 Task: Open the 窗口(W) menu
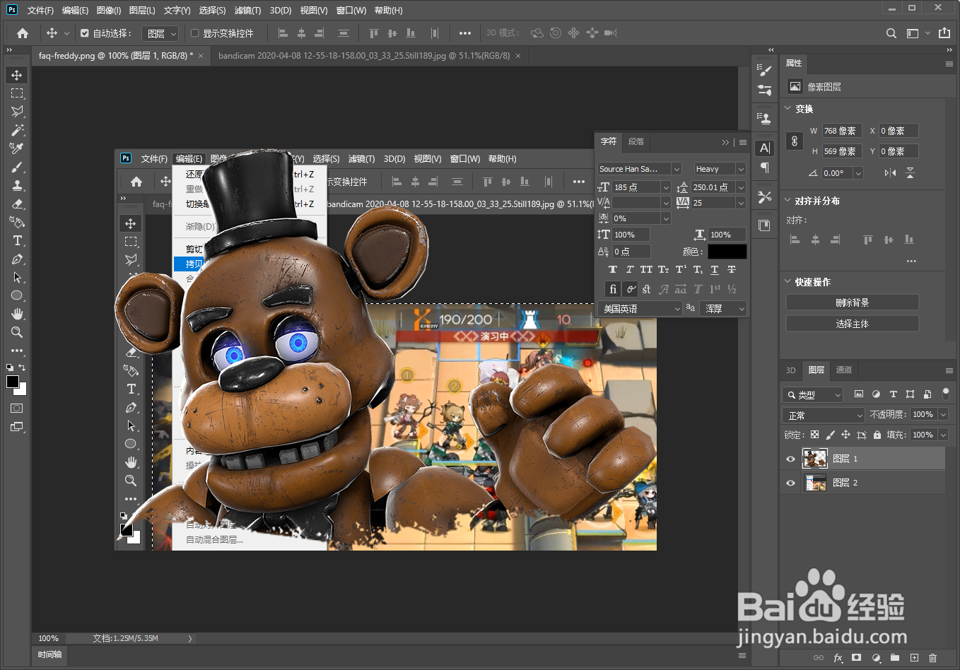coord(351,10)
